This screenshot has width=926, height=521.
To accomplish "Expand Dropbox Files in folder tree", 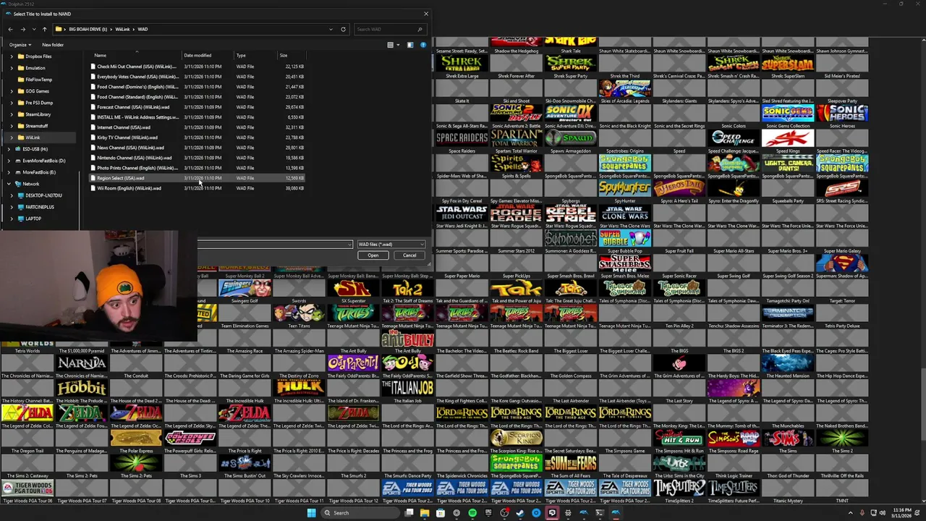I will [12, 56].
